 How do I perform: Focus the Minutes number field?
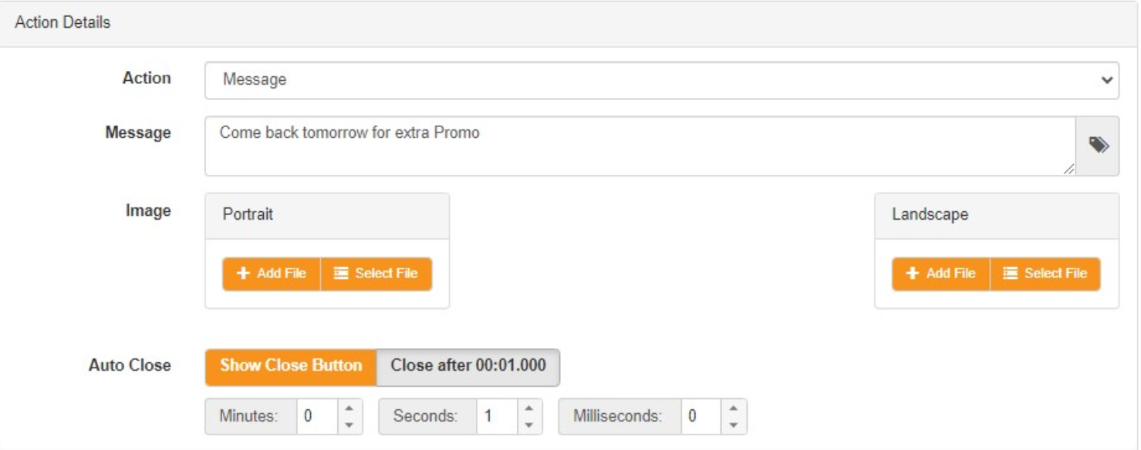tap(317, 417)
